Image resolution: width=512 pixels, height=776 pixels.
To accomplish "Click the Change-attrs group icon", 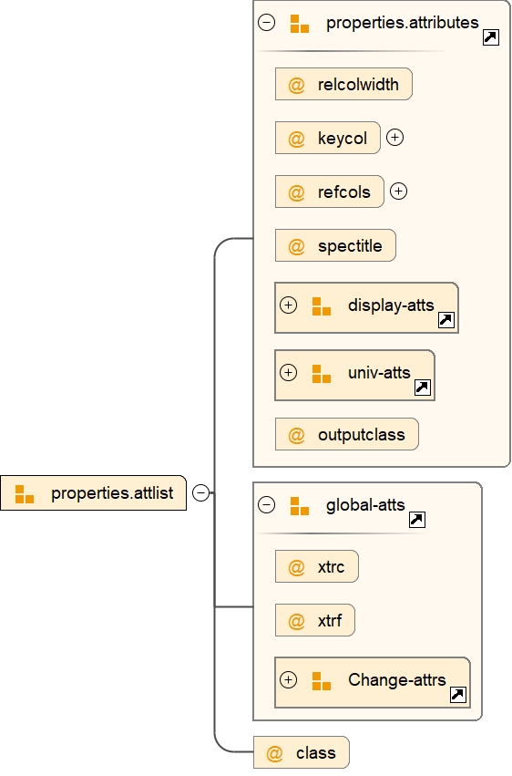I will (322, 681).
